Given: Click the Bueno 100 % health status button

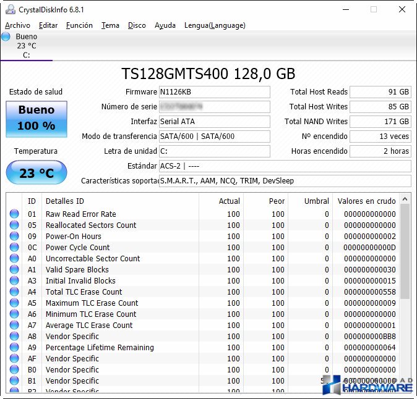Looking at the screenshot, I should [x=37, y=119].
